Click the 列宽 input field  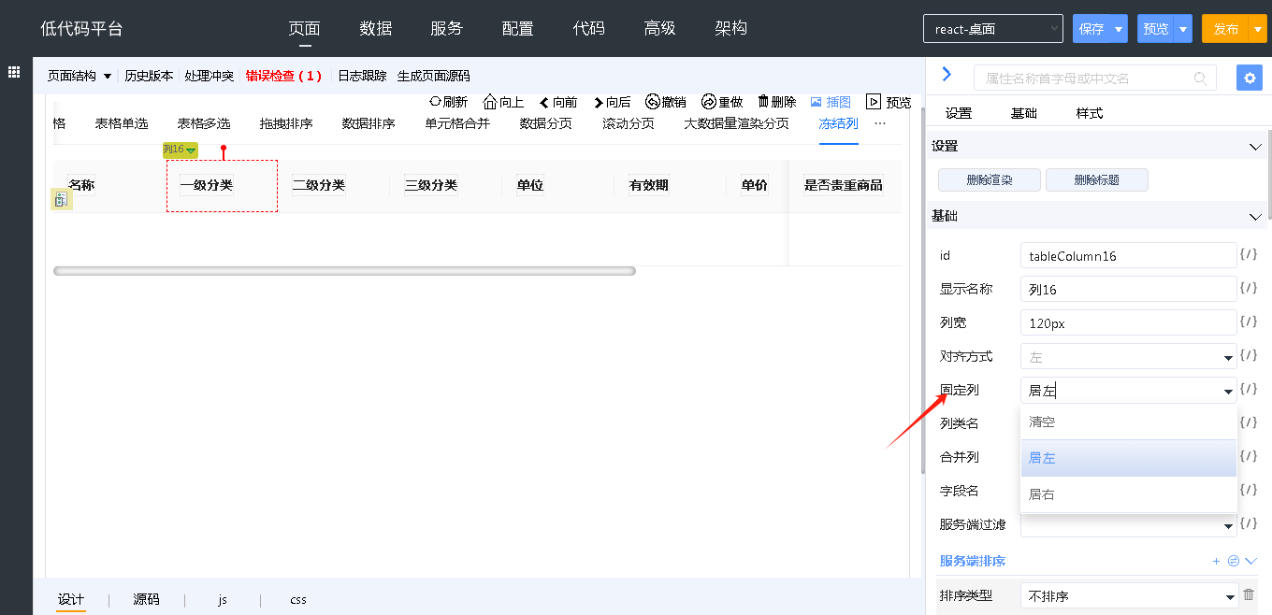(1129, 322)
